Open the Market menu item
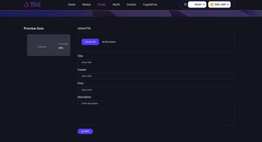This screenshot has height=142, width=262. pyautogui.click(x=86, y=5)
